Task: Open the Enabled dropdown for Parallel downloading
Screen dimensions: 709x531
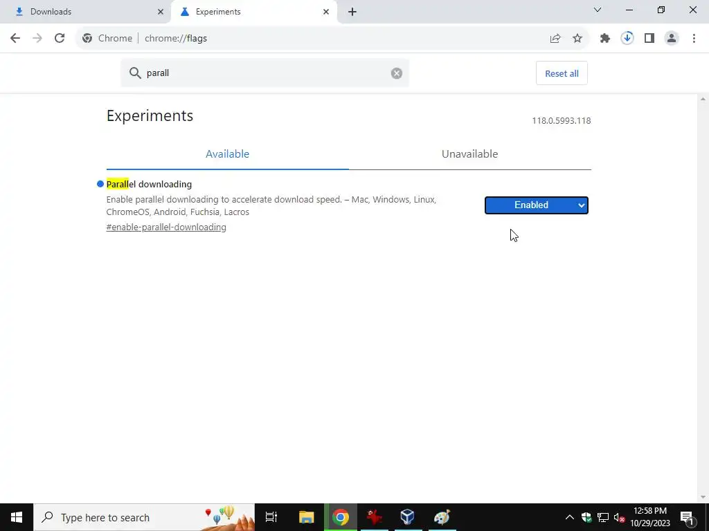Action: pyautogui.click(x=537, y=205)
